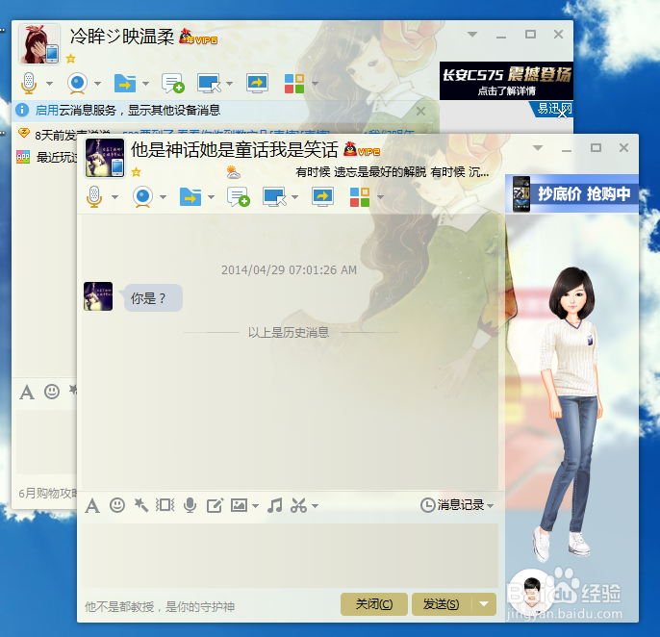Click QQ Show avatar figure in side panel
The height and width of the screenshot is (637, 660).
[571, 415]
